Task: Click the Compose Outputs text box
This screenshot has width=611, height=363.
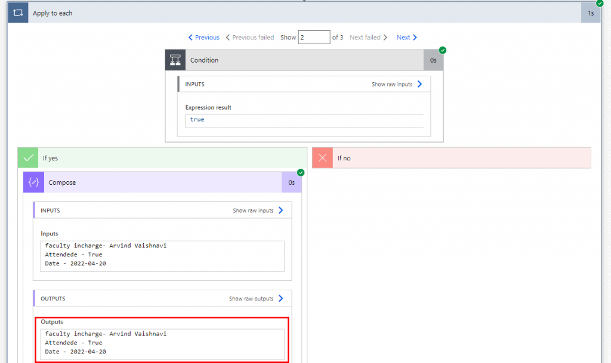Action: pos(162,345)
